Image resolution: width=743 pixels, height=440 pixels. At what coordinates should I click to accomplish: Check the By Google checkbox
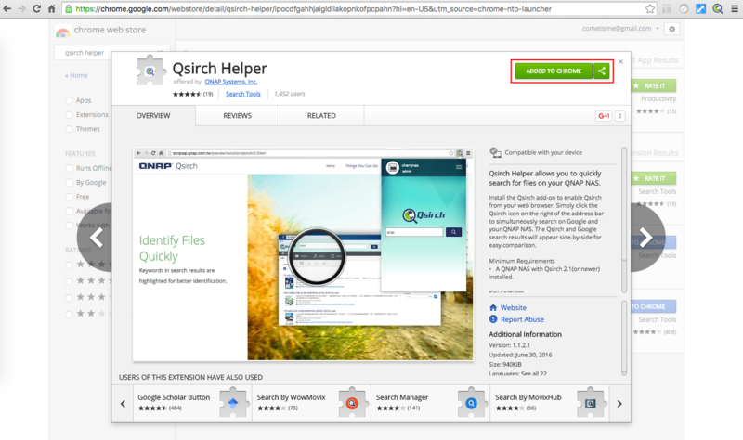point(69,182)
